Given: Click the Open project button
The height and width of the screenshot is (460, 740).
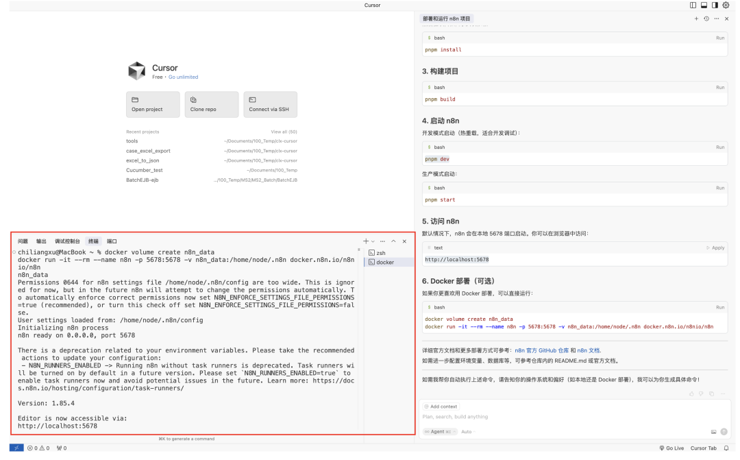Looking at the screenshot, I should tap(153, 104).
